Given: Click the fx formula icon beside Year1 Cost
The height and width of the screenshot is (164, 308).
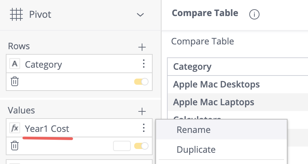Looking at the screenshot, I should coord(15,128).
